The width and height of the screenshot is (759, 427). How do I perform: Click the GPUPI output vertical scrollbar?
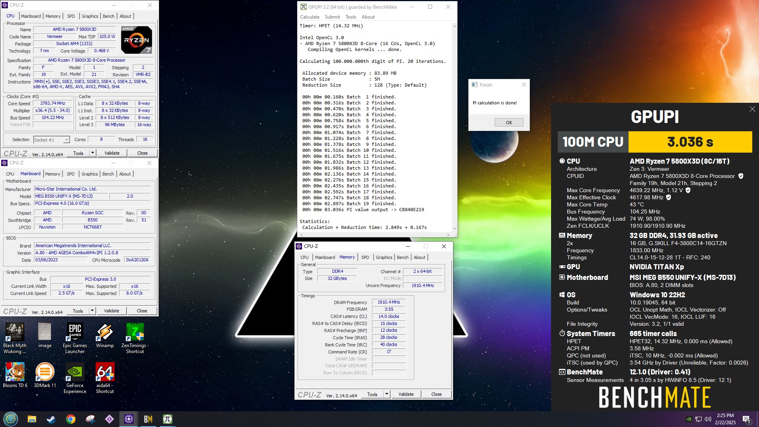pos(455,127)
